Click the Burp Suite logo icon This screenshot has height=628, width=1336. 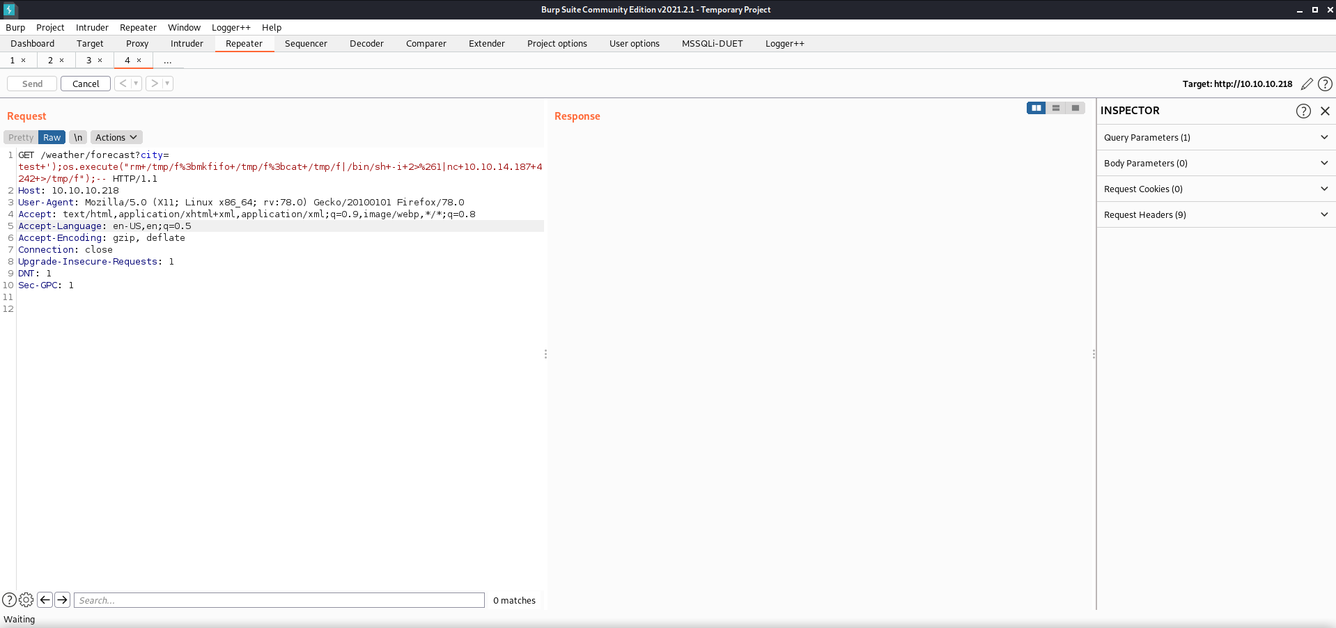tap(10, 10)
